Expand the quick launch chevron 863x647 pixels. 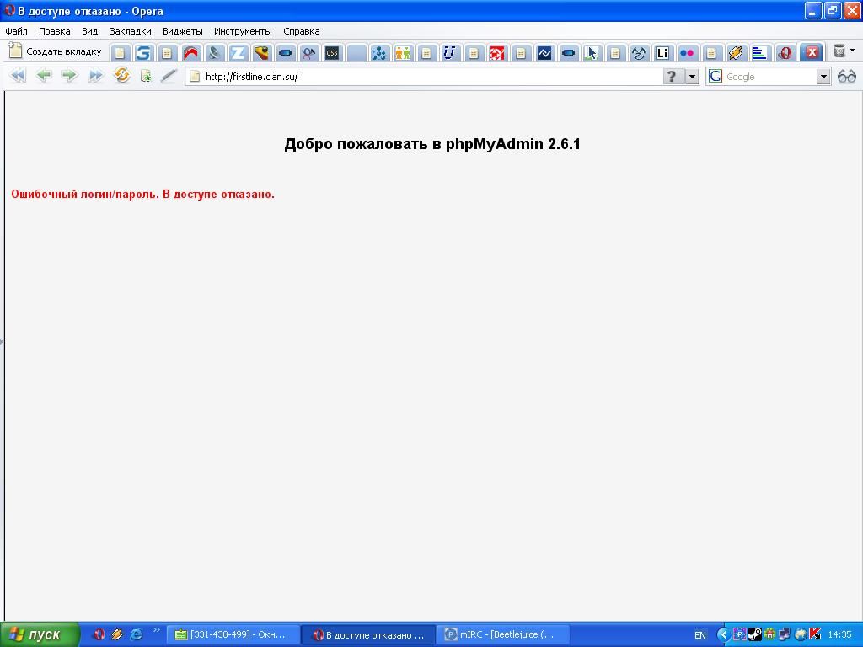coord(156,630)
